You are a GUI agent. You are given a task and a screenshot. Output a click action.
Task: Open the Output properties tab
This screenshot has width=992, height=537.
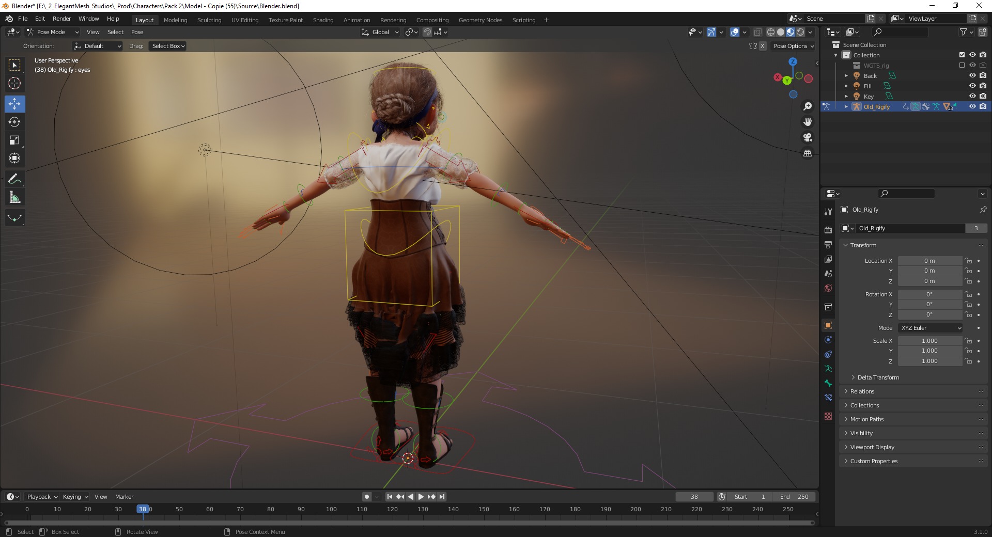pyautogui.click(x=828, y=244)
